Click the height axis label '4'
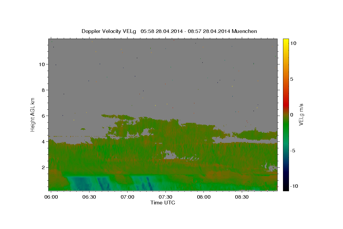 coord(43,141)
